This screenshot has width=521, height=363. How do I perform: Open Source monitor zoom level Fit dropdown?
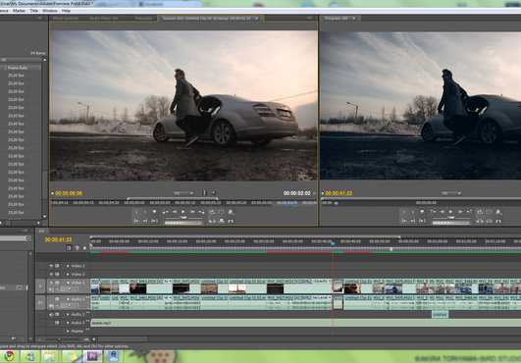click(183, 193)
